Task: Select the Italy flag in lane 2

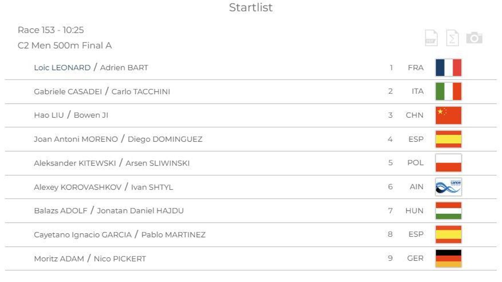Action: tap(448, 91)
